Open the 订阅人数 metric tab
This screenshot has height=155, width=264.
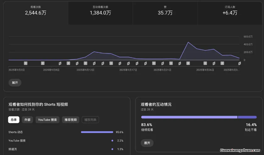[230, 13]
